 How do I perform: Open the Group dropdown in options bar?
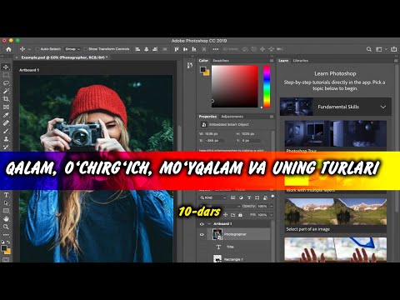click(72, 49)
